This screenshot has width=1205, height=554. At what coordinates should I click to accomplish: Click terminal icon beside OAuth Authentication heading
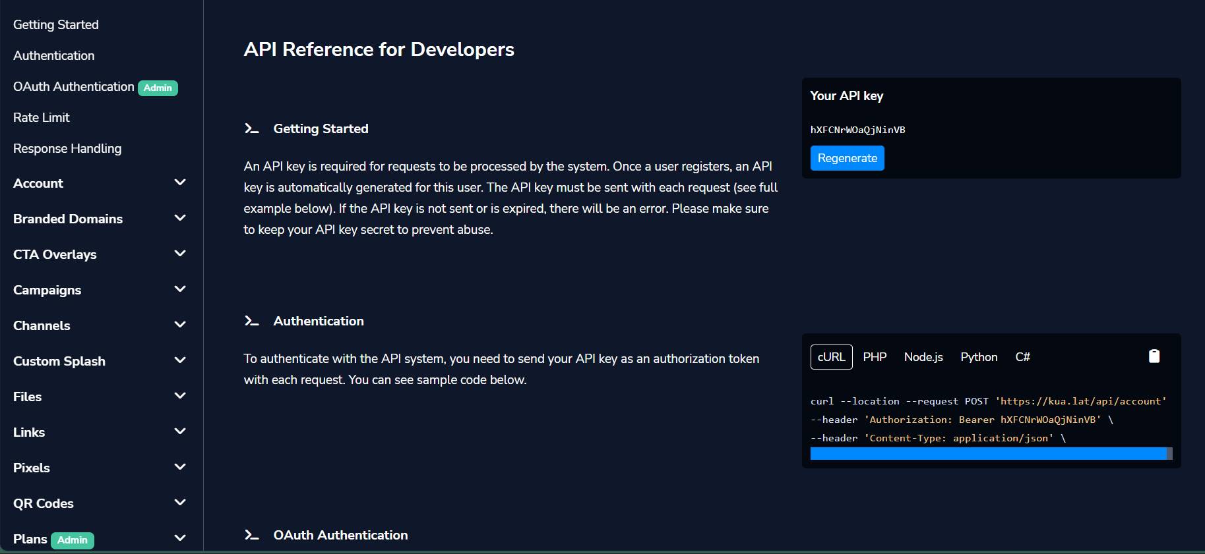click(x=251, y=535)
